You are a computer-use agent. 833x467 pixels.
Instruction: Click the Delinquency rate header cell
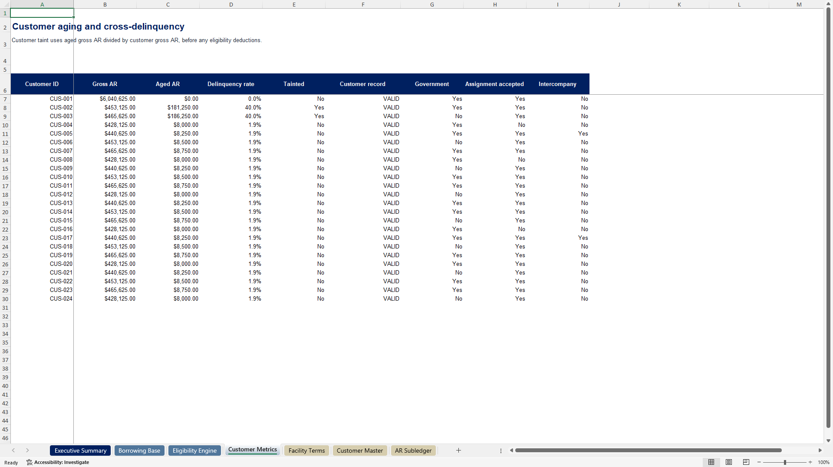tap(231, 84)
